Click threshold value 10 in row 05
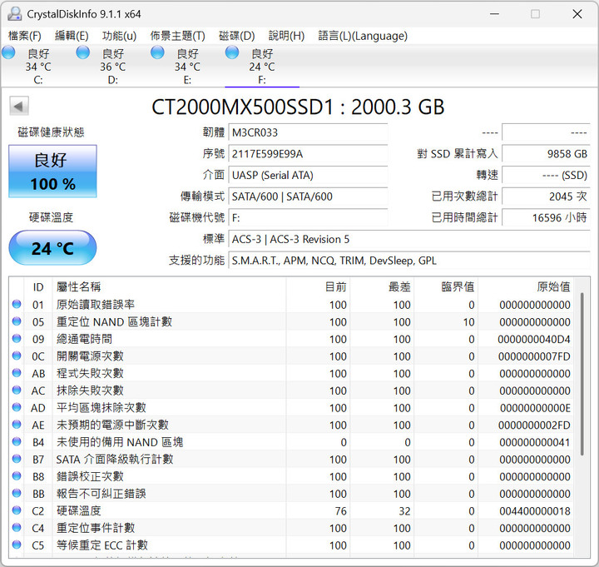Image resolution: width=599 pixels, height=567 pixels. (x=468, y=322)
